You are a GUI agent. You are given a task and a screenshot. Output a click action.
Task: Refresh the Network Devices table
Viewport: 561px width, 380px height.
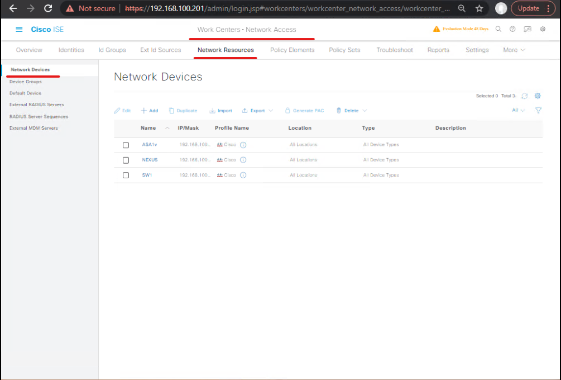(x=525, y=96)
